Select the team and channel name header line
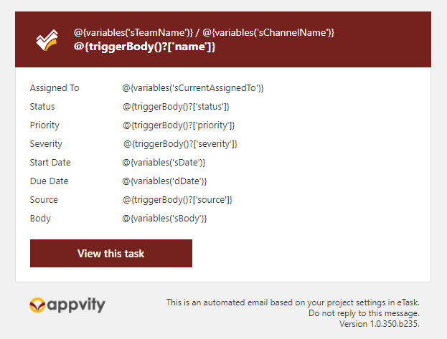The width and height of the screenshot is (447, 339). point(204,32)
